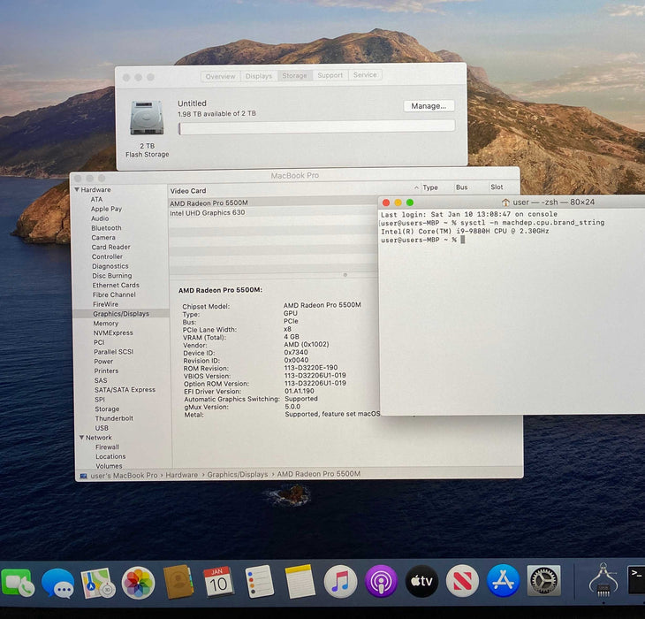Open System Information chip icon in Dock
This screenshot has height=619, width=645.
(x=603, y=580)
